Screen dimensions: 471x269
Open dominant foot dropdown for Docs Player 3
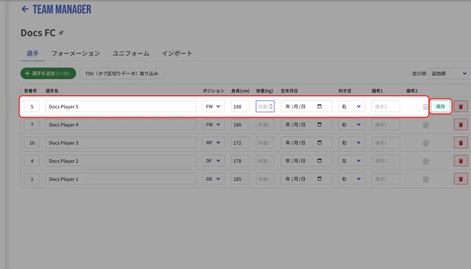coord(351,143)
